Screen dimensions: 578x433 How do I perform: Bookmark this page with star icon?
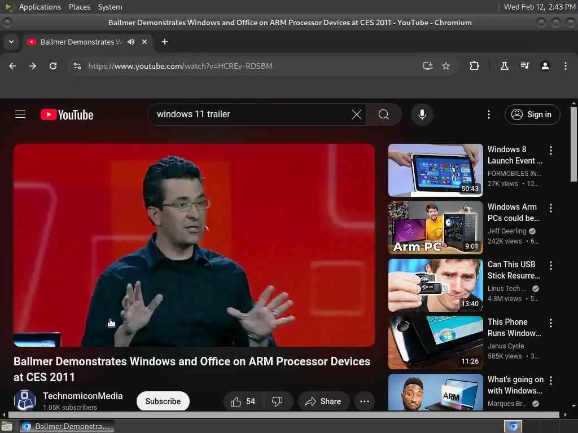coord(446,66)
